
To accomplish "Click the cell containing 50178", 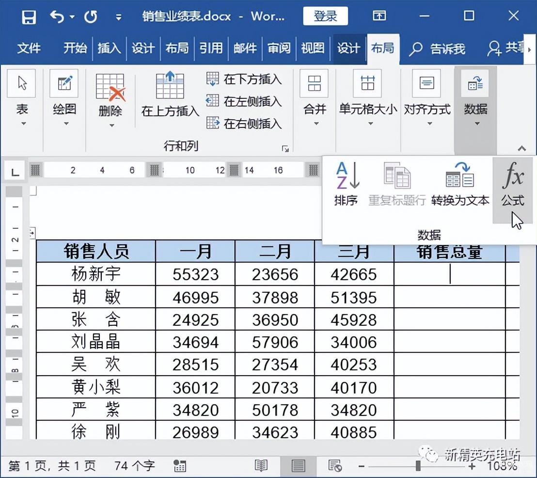I will [x=275, y=410].
